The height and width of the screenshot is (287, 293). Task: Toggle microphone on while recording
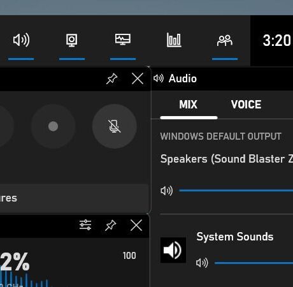click(114, 126)
